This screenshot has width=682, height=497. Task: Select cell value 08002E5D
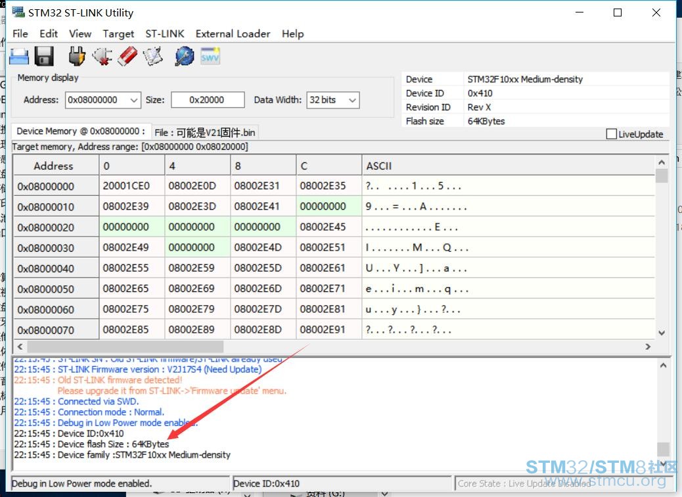click(263, 268)
